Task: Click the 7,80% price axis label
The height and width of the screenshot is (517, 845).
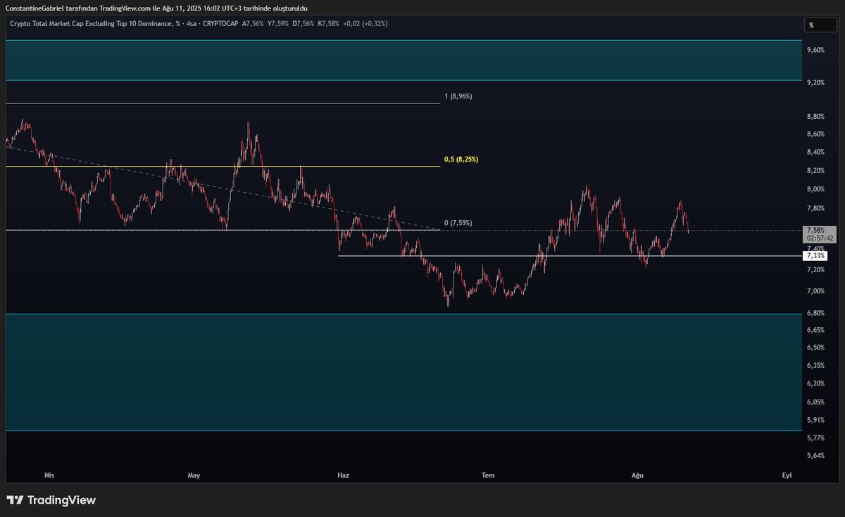Action: point(815,208)
